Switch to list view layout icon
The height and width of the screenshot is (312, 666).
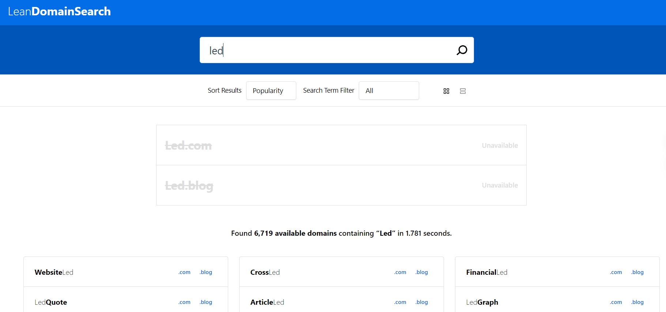[463, 91]
